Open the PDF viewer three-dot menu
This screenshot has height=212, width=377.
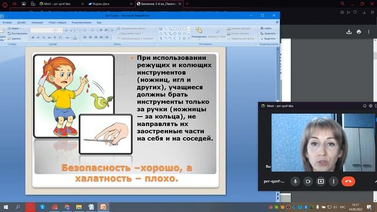[x=369, y=32]
